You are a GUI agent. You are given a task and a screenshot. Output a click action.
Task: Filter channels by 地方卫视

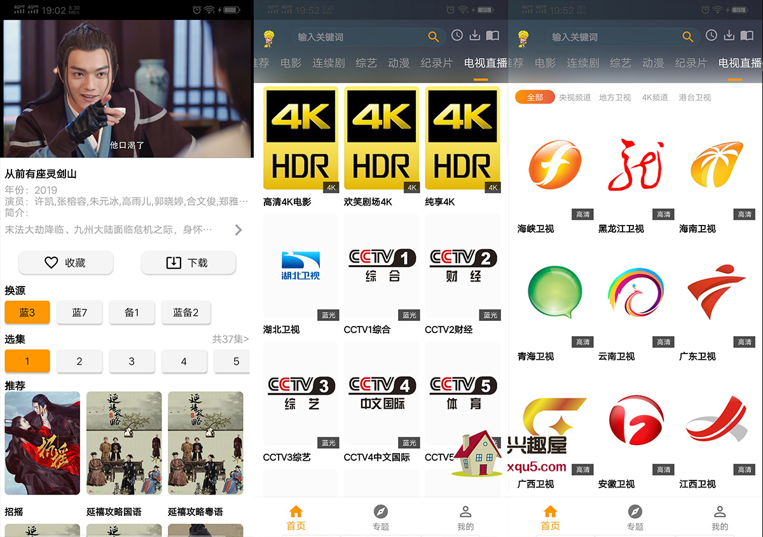click(615, 97)
